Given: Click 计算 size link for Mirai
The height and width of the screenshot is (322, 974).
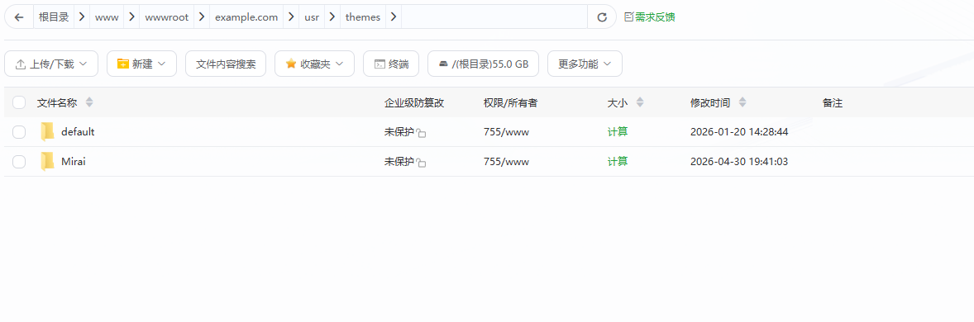Looking at the screenshot, I should click(x=618, y=161).
